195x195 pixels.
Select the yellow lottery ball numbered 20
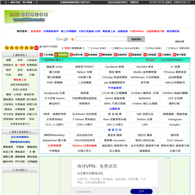pyautogui.click(x=27, y=48)
